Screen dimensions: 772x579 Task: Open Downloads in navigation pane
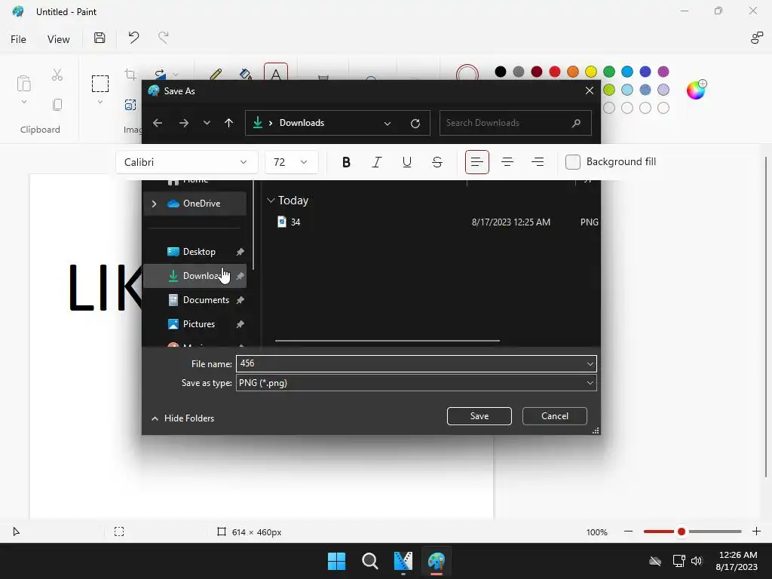click(x=195, y=276)
